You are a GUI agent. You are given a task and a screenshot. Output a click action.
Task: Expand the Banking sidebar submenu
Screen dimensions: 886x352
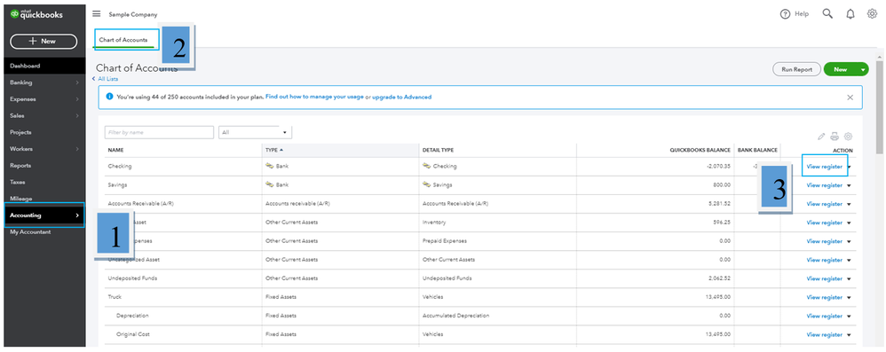77,82
